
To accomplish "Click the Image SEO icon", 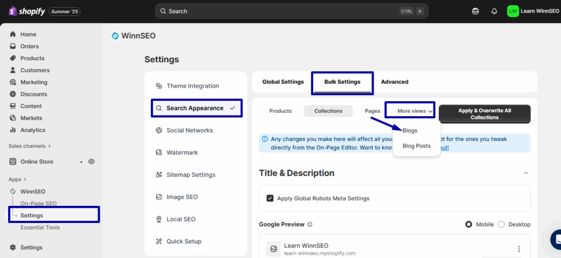I will pos(159,197).
